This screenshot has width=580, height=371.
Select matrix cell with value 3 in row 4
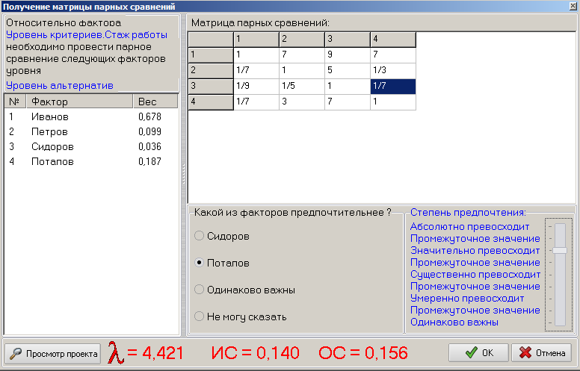(302, 102)
